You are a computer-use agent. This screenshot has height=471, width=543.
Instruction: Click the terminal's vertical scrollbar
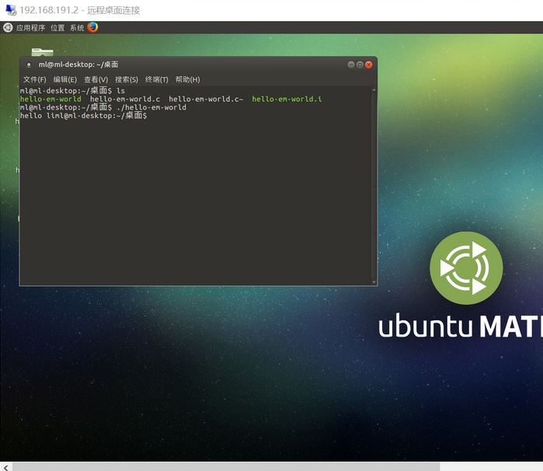[x=374, y=187]
